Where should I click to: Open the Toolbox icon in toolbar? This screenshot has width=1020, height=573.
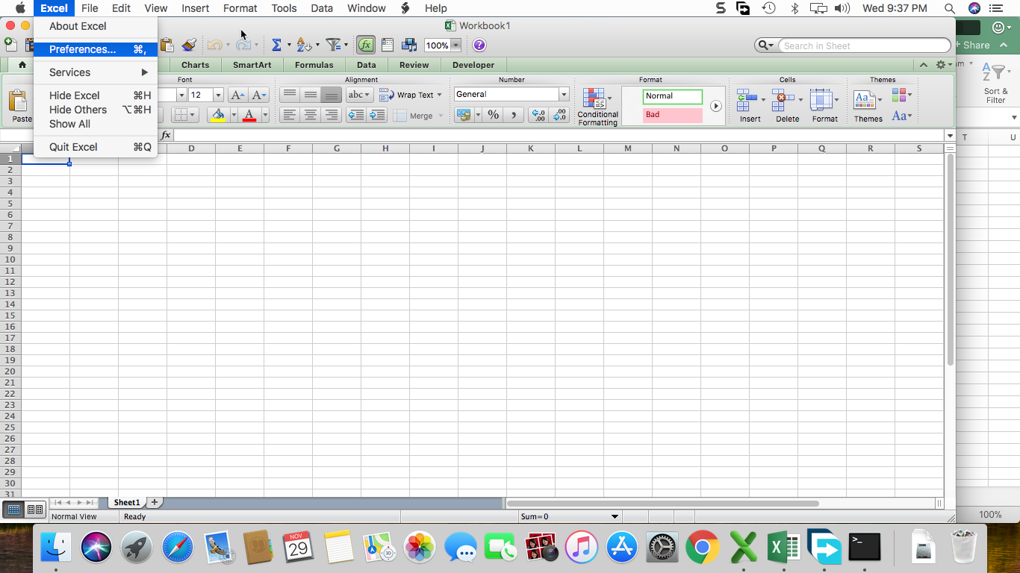pyautogui.click(x=388, y=46)
